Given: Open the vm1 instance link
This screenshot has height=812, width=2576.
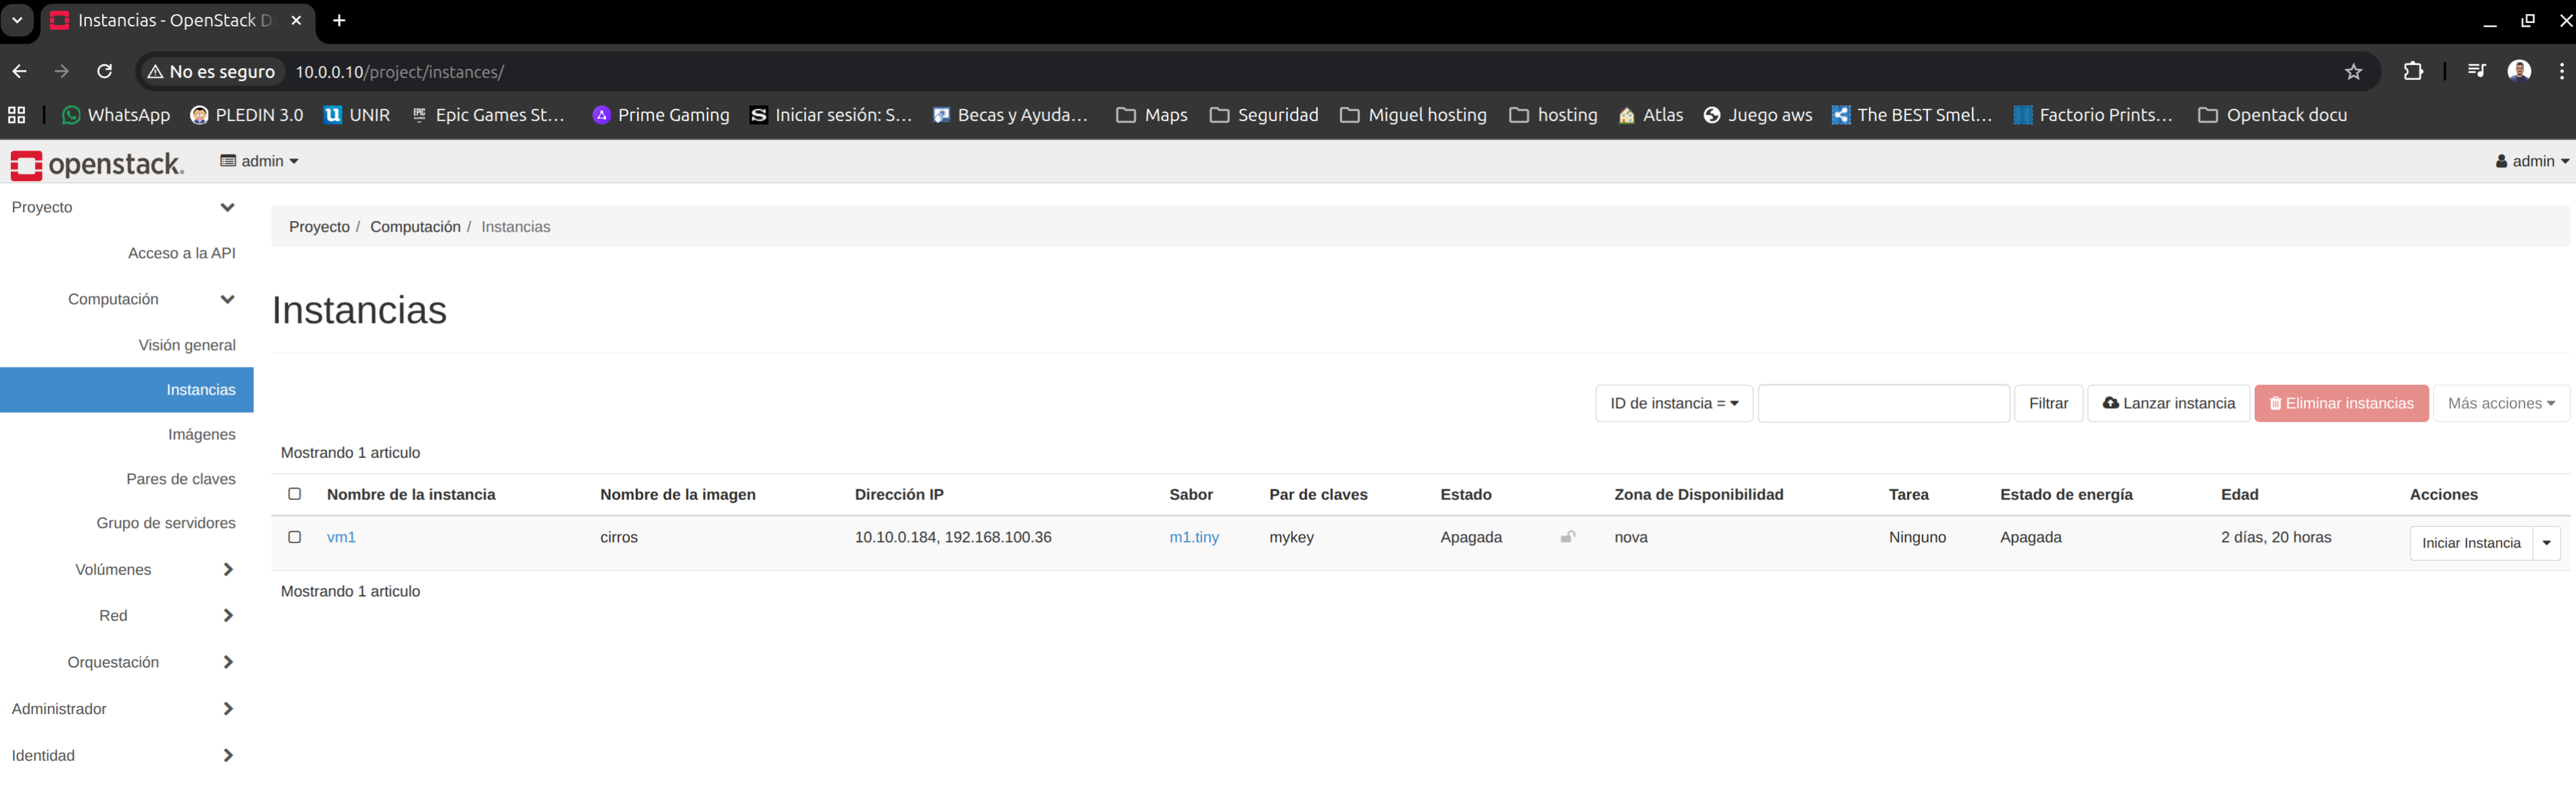Looking at the screenshot, I should (341, 538).
